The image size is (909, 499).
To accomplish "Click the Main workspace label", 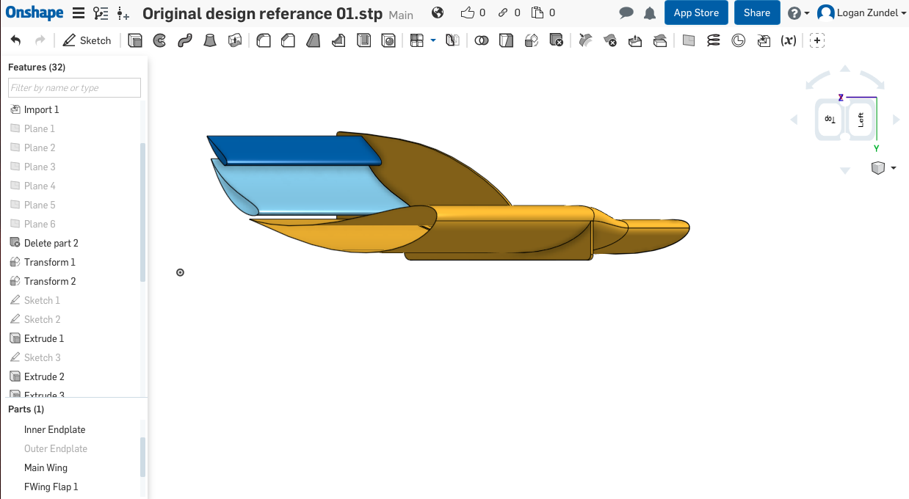I will 401,15.
